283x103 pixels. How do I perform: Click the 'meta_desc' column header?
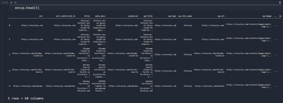[x=100, y=16]
